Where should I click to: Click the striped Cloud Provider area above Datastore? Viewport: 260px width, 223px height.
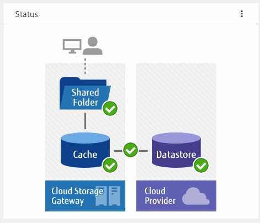(x=176, y=98)
